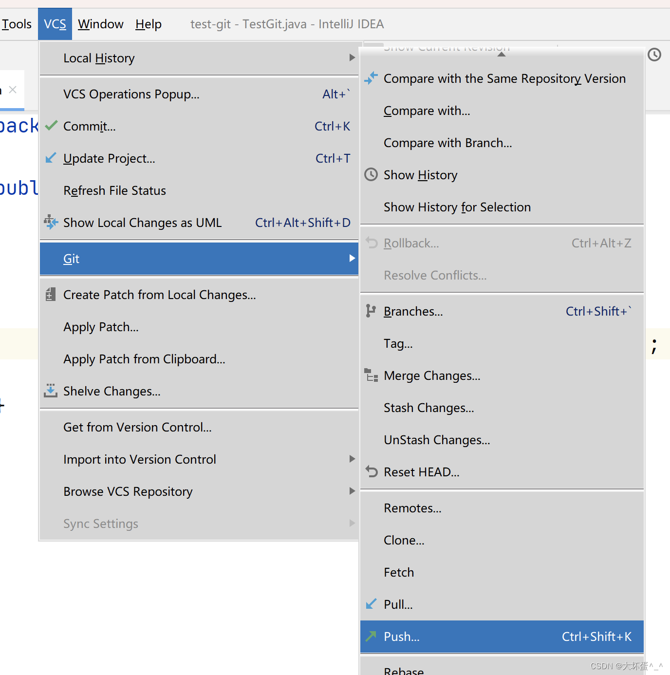Click the blue Pull arrow icon
Screen dimensions: 670x675
pyautogui.click(x=371, y=604)
